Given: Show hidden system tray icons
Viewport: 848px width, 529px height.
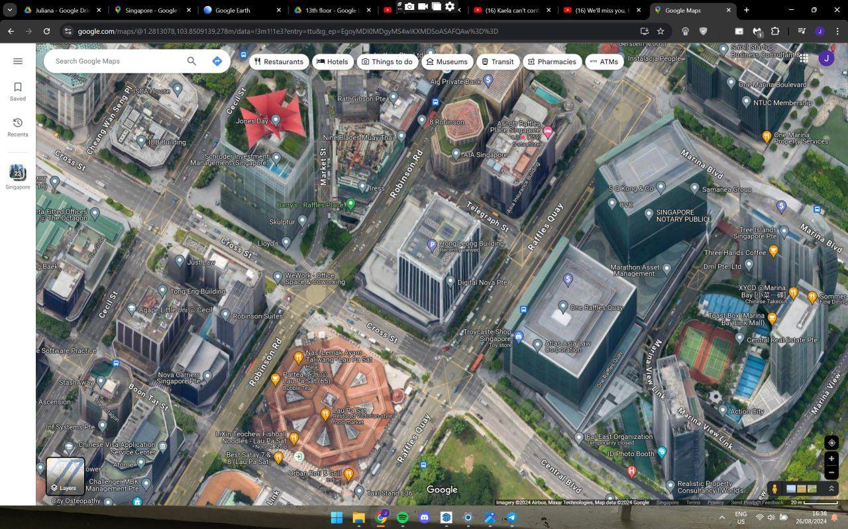Looking at the screenshot, I should pyautogui.click(x=721, y=517).
